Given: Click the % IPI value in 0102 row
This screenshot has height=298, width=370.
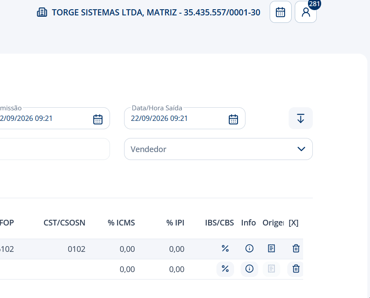Looking at the screenshot, I should pos(177,249).
